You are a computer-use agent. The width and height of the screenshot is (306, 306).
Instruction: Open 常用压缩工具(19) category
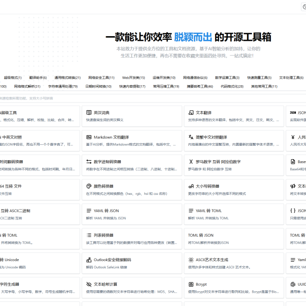click(166, 86)
